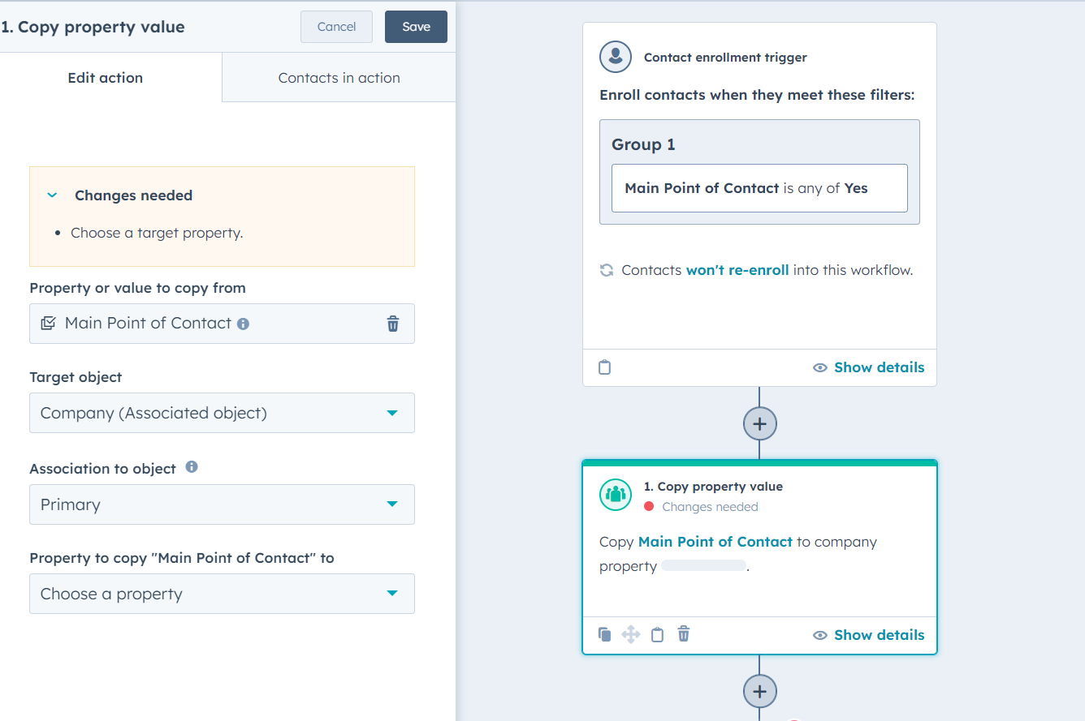Remove Main Point of Contact via trash icon

[393, 324]
